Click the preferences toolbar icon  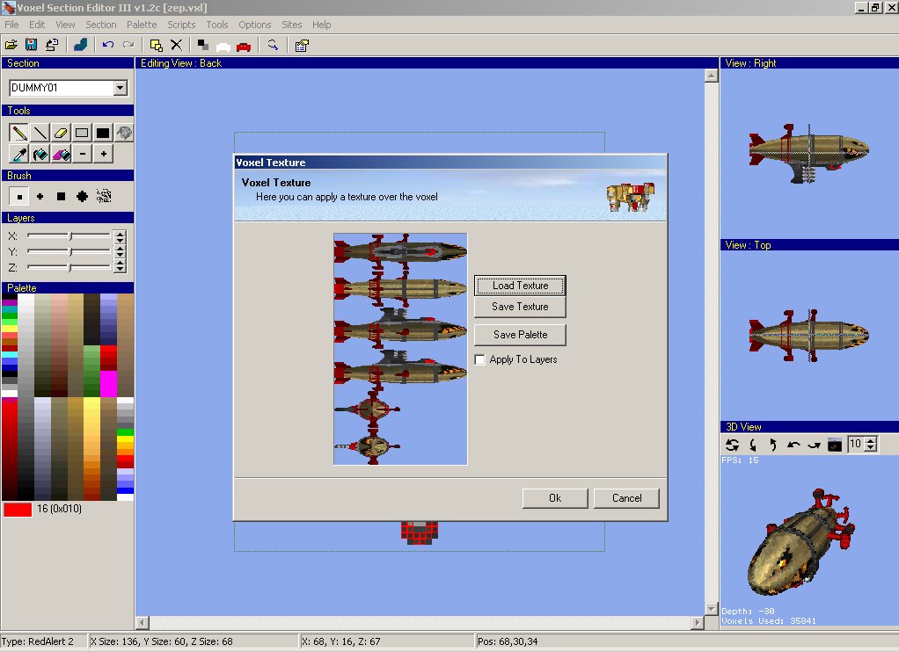pyautogui.click(x=302, y=46)
